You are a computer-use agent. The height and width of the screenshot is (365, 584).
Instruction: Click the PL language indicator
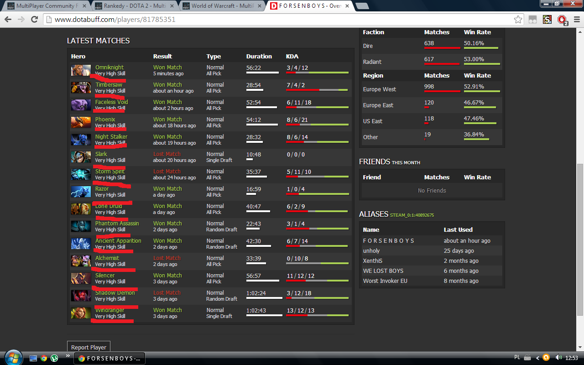(x=517, y=358)
